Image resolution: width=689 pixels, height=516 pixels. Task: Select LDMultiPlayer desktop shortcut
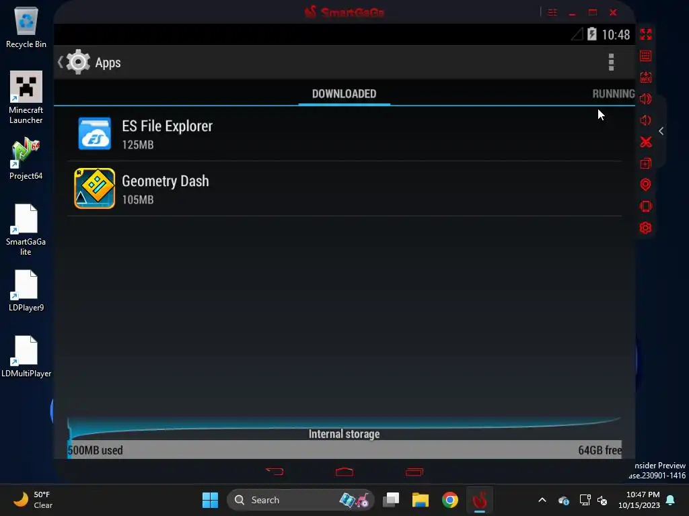pyautogui.click(x=26, y=356)
